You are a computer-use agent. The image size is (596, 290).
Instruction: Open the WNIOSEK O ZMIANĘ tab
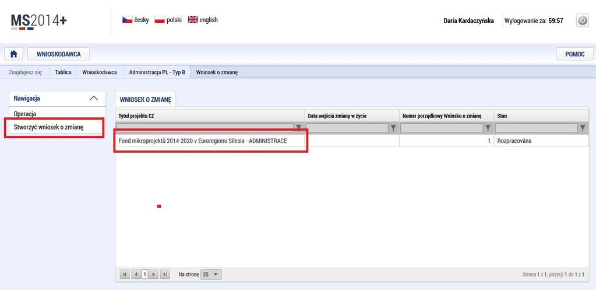[146, 100]
